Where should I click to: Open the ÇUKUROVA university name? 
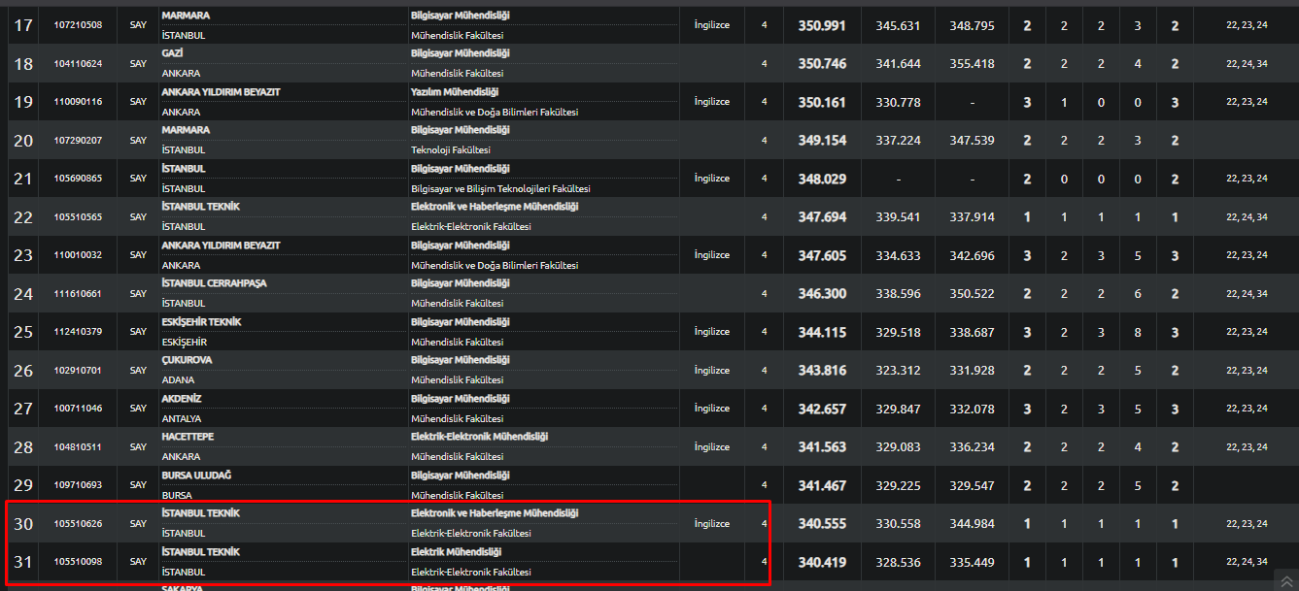(x=186, y=360)
